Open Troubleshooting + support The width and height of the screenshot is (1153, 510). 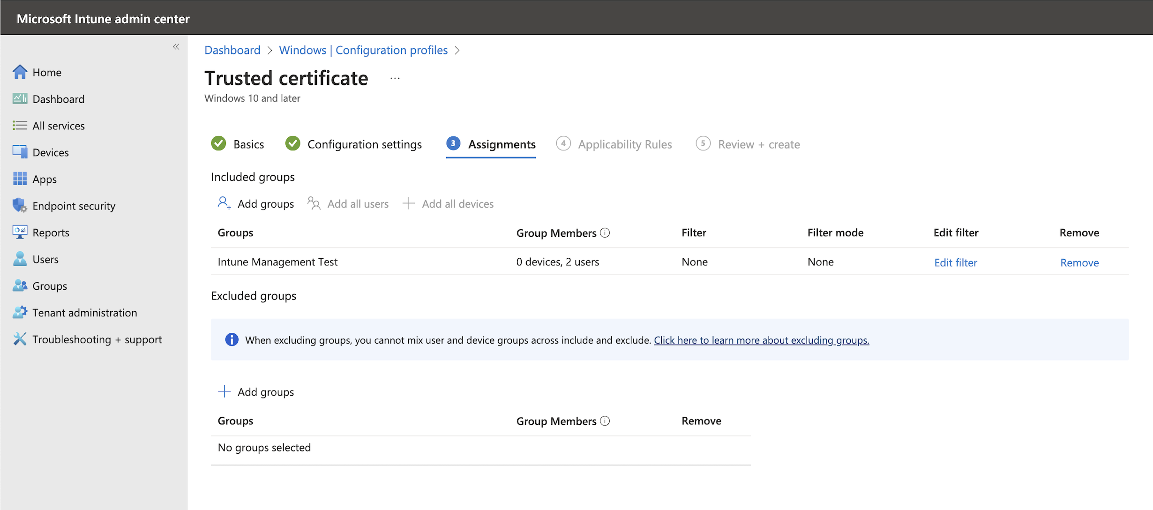point(97,339)
